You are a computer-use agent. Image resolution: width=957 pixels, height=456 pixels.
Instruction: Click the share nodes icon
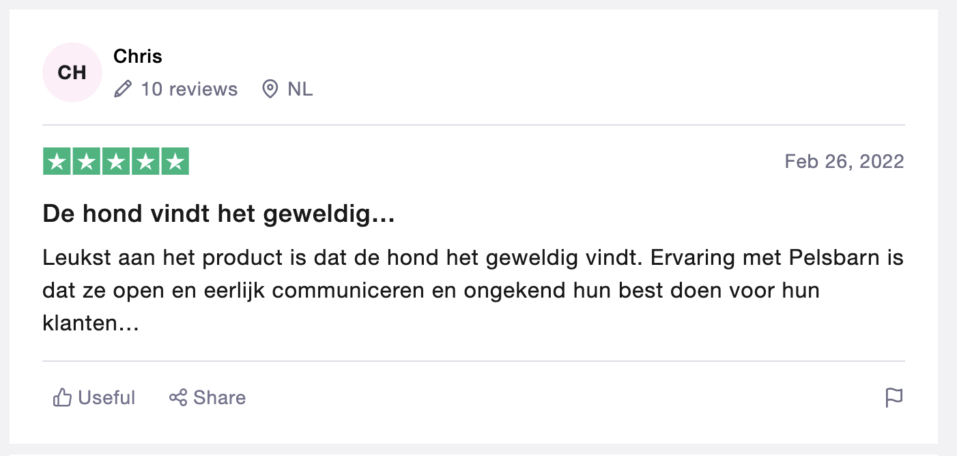coord(178,397)
